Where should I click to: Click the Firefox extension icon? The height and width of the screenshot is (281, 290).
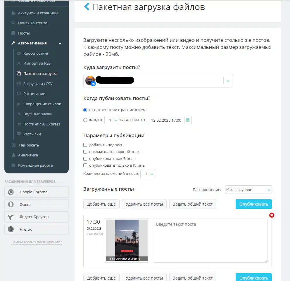11,229
